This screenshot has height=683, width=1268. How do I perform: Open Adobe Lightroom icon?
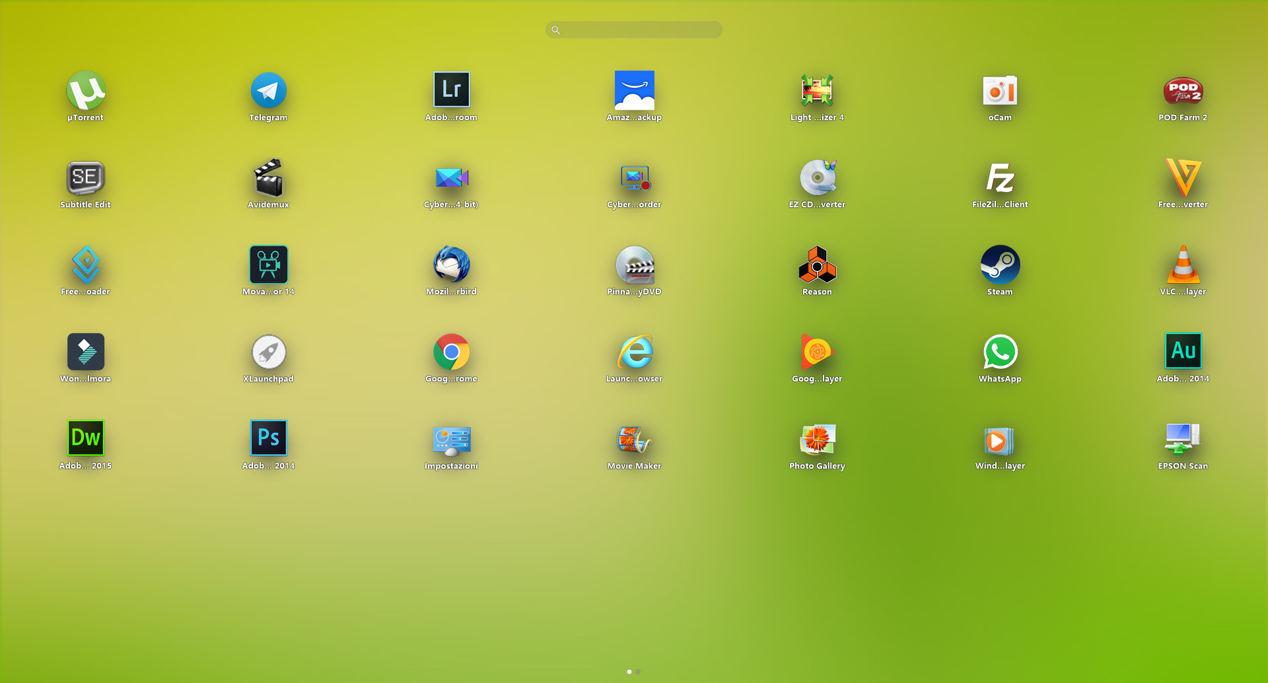(x=451, y=90)
